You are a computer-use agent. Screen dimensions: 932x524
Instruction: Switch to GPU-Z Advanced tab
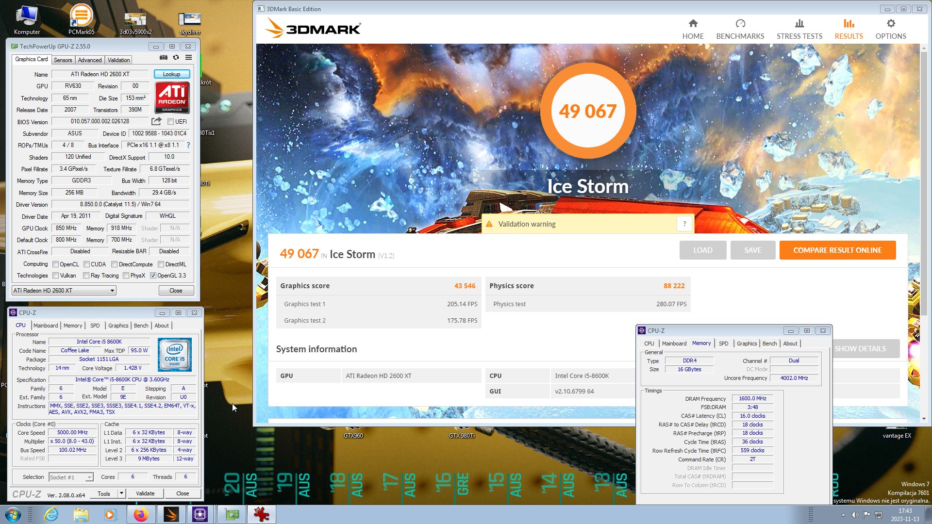90,60
